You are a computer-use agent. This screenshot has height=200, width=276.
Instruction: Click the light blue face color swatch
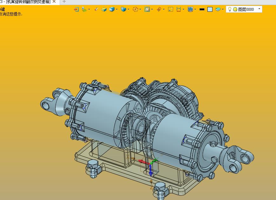point(210,9)
